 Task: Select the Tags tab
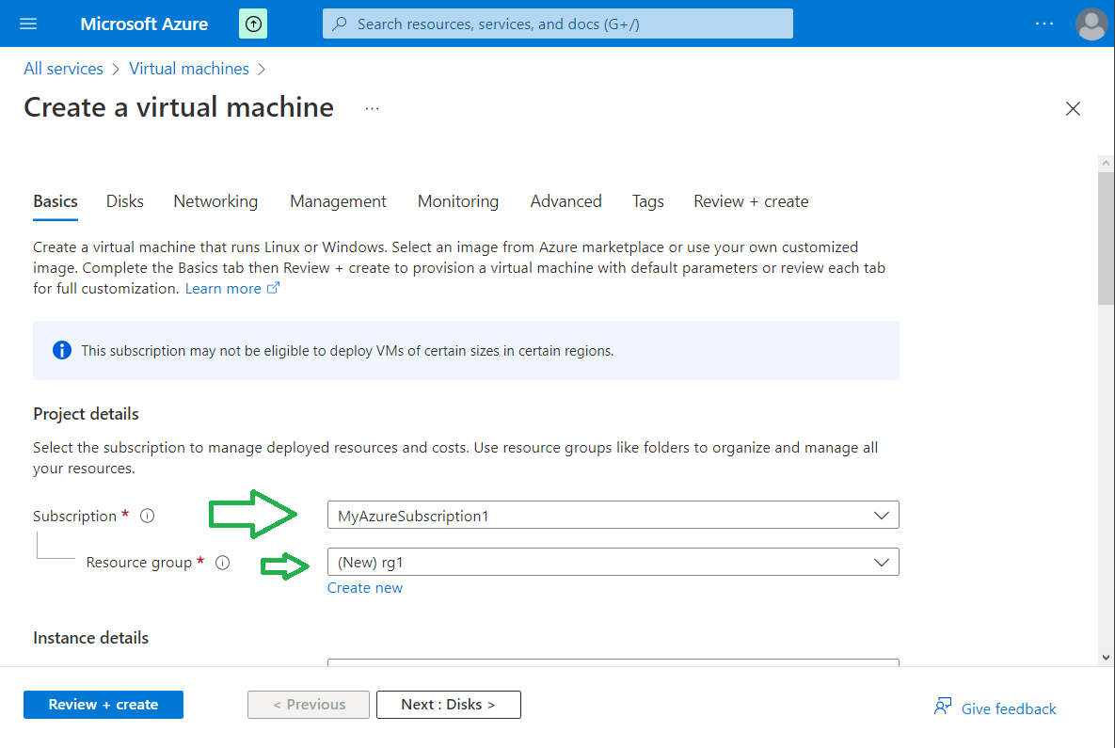[x=647, y=201]
